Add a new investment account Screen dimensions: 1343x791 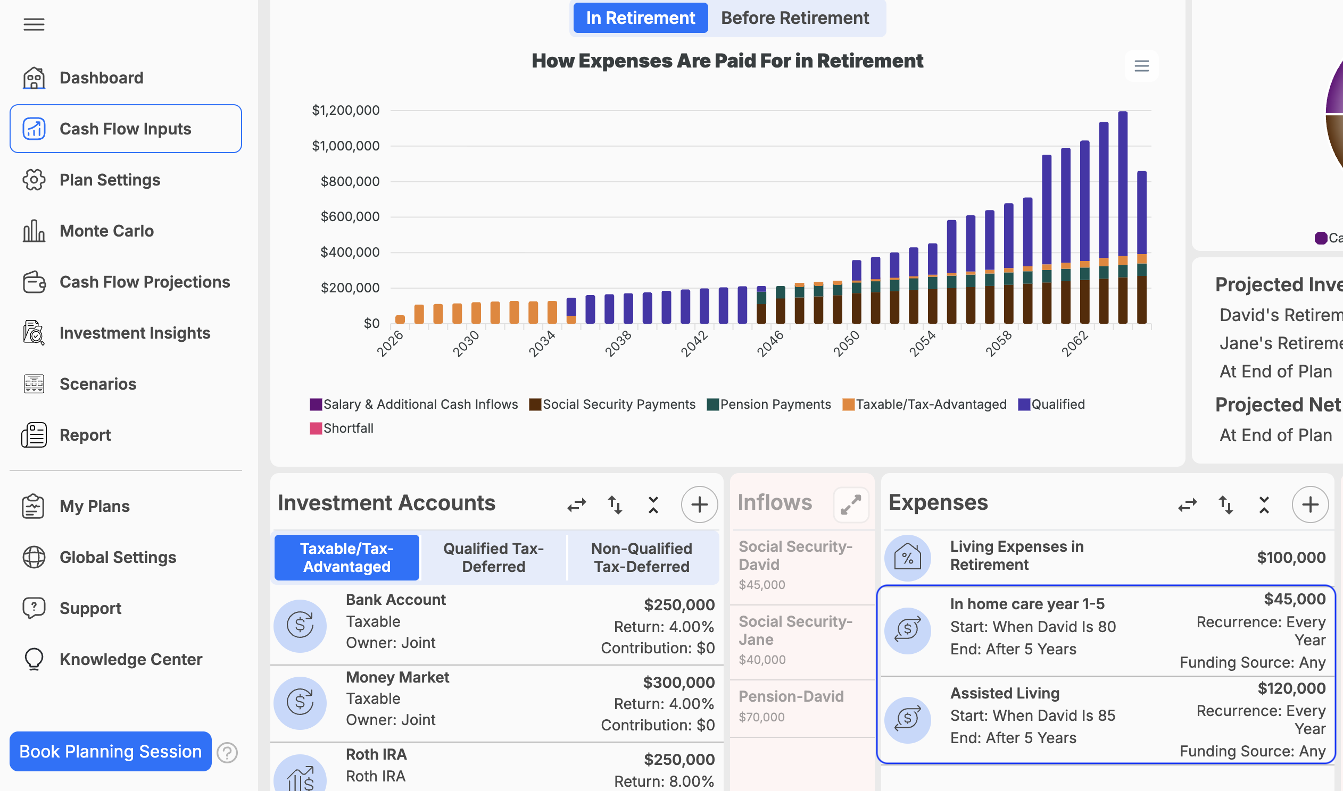(699, 504)
